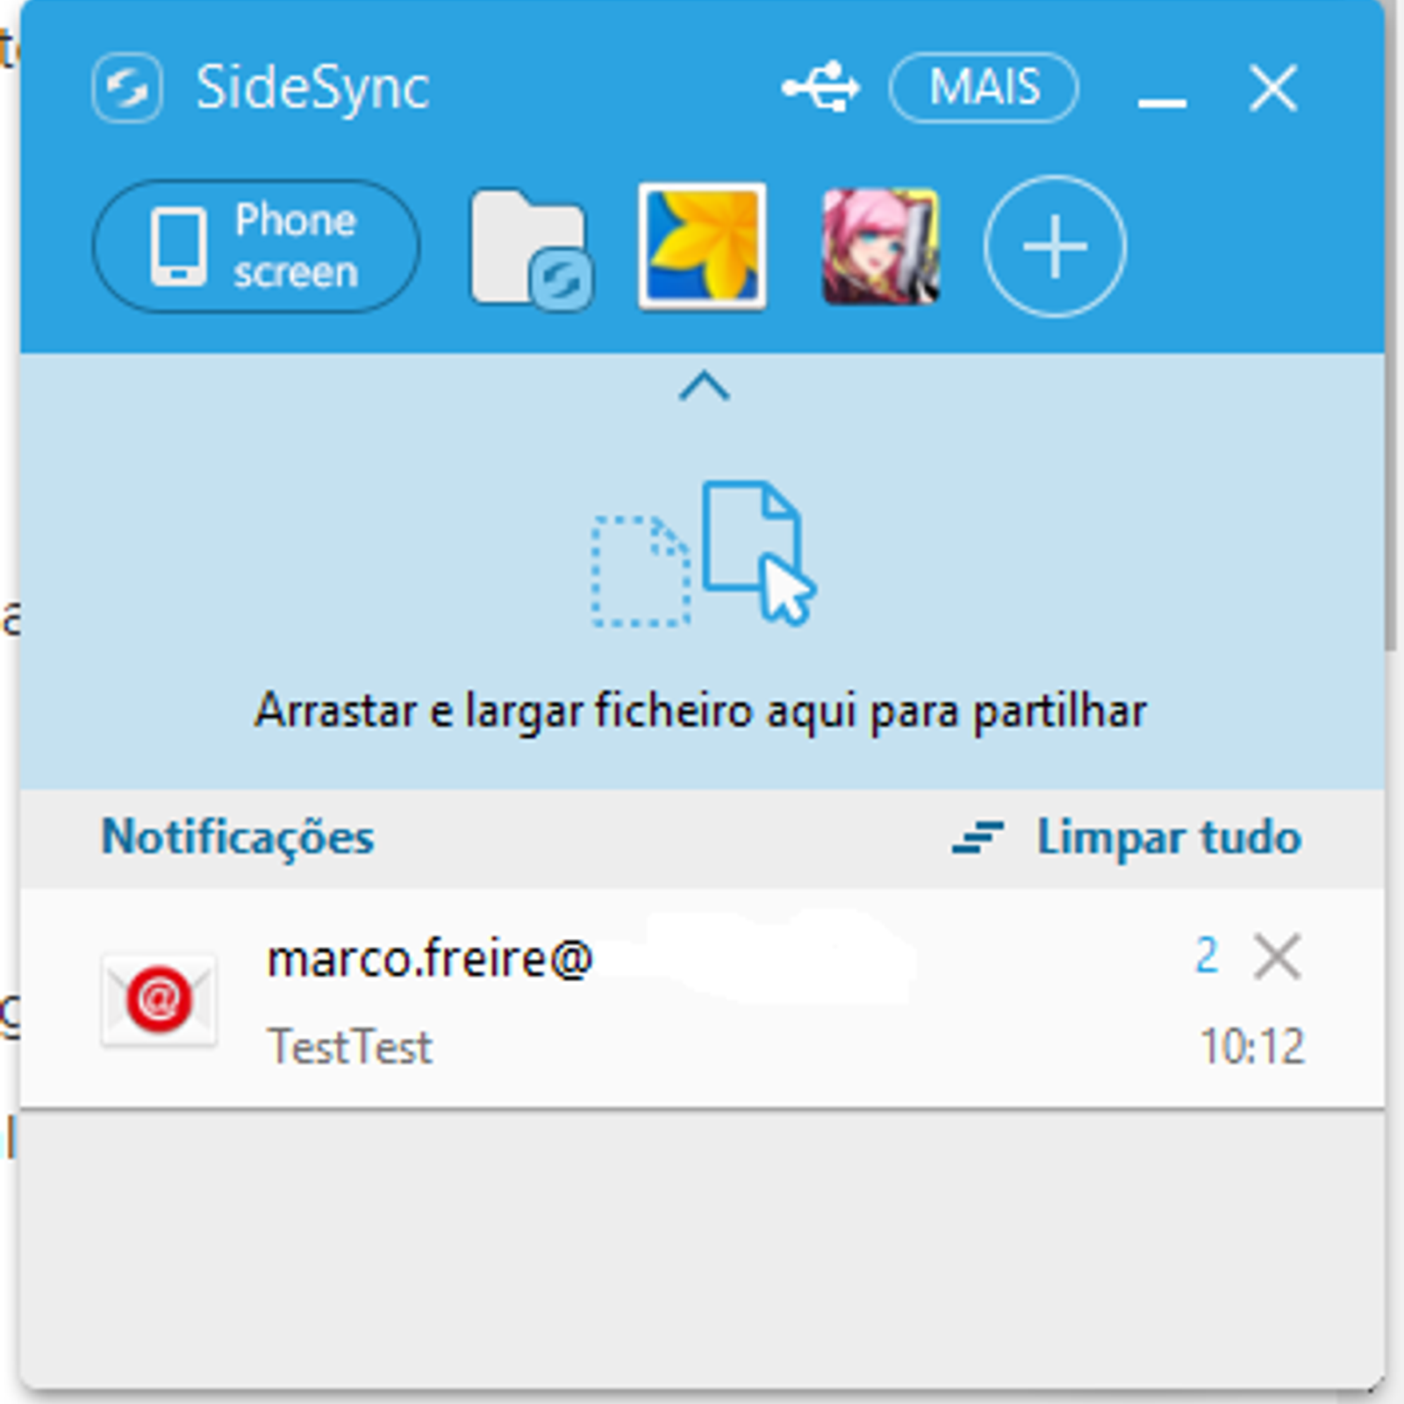Dismiss the marco.freire email notification

pos(1278,956)
